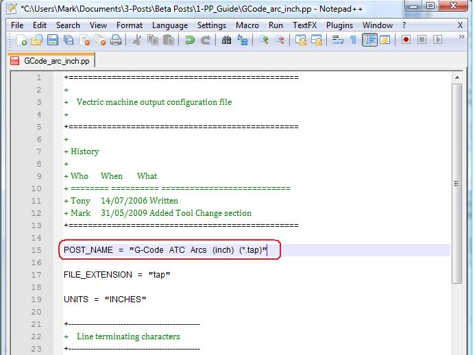Click the vertical scrollbar thumb
Image resolution: width=475 pixels, height=355 pixels.
pyautogui.click(x=457, y=184)
